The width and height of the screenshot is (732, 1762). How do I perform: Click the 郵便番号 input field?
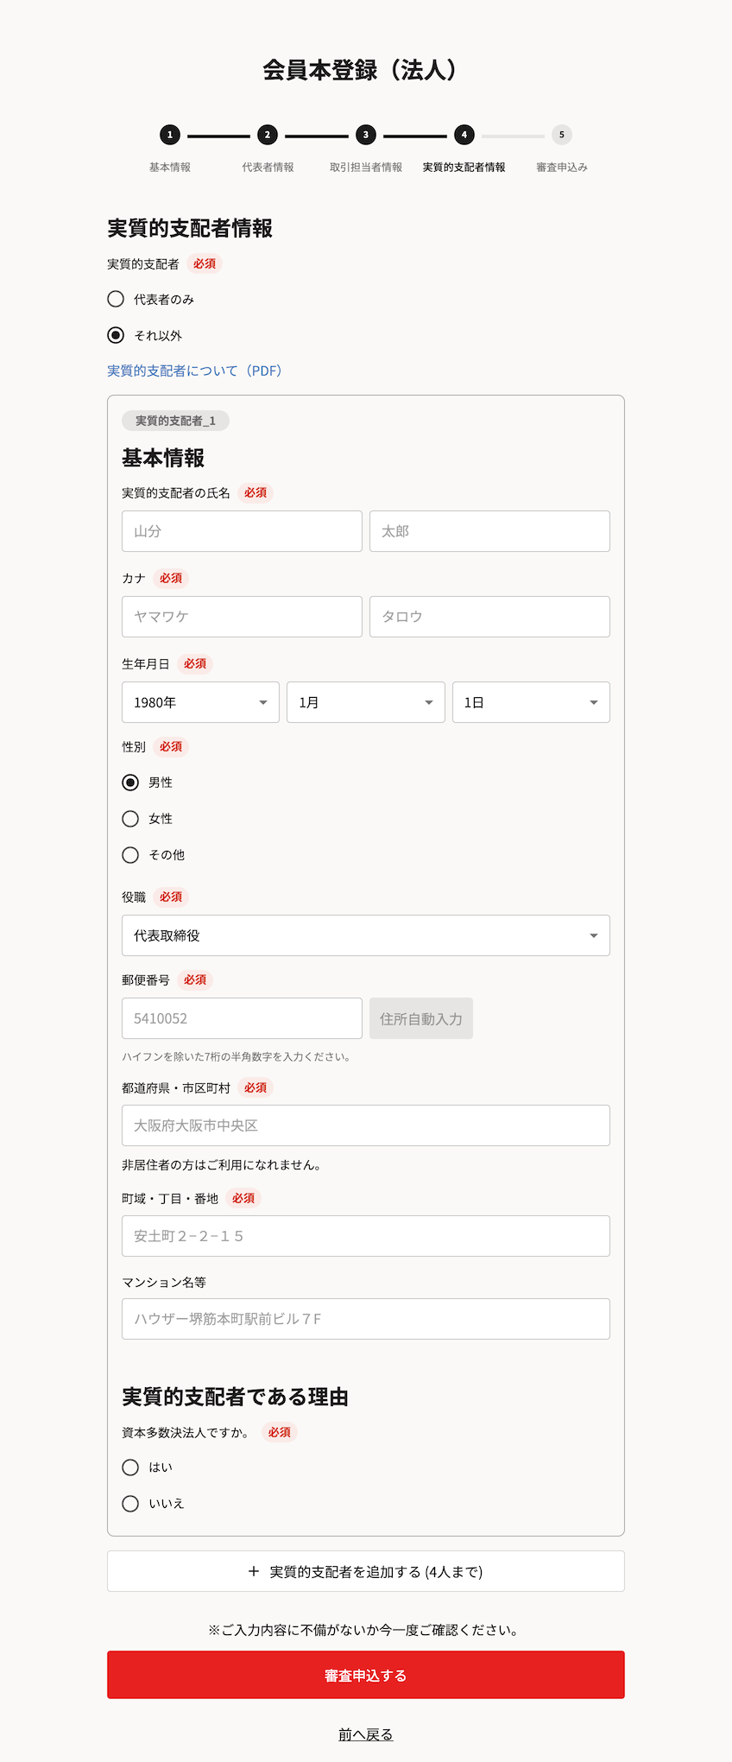click(242, 1018)
